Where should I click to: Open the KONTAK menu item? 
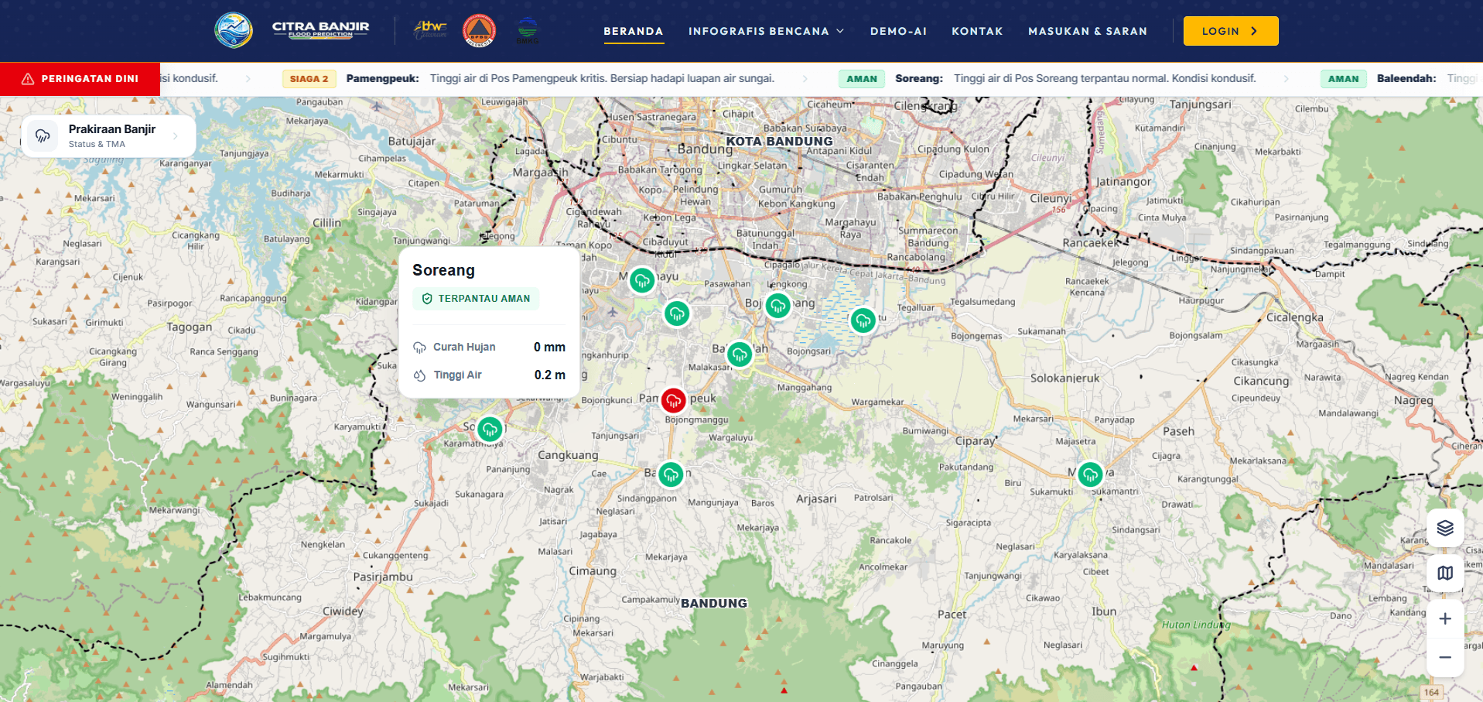(977, 31)
